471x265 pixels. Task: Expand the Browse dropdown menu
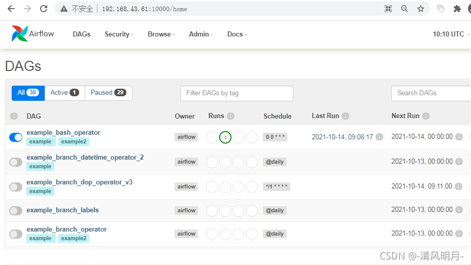coord(161,34)
